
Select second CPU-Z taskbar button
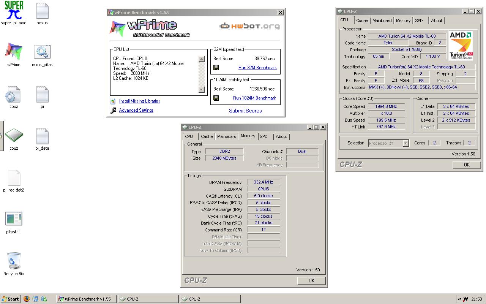[x=210, y=299]
